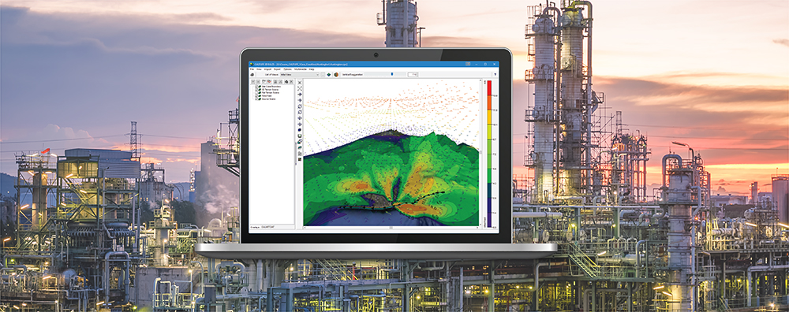The image size is (789, 312).
Task: Open the File menu
Action: (x=252, y=69)
